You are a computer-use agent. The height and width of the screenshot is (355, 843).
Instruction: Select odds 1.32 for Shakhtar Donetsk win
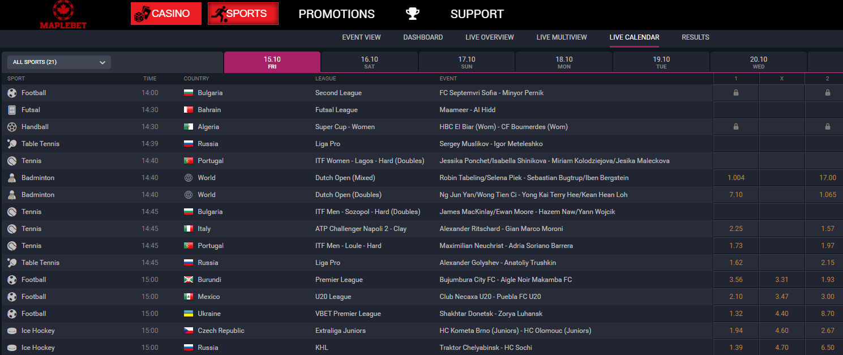(736, 314)
